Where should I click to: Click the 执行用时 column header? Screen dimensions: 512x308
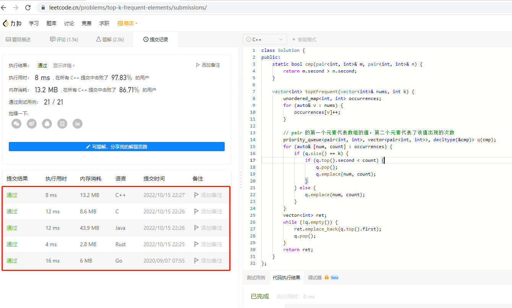[x=56, y=179]
